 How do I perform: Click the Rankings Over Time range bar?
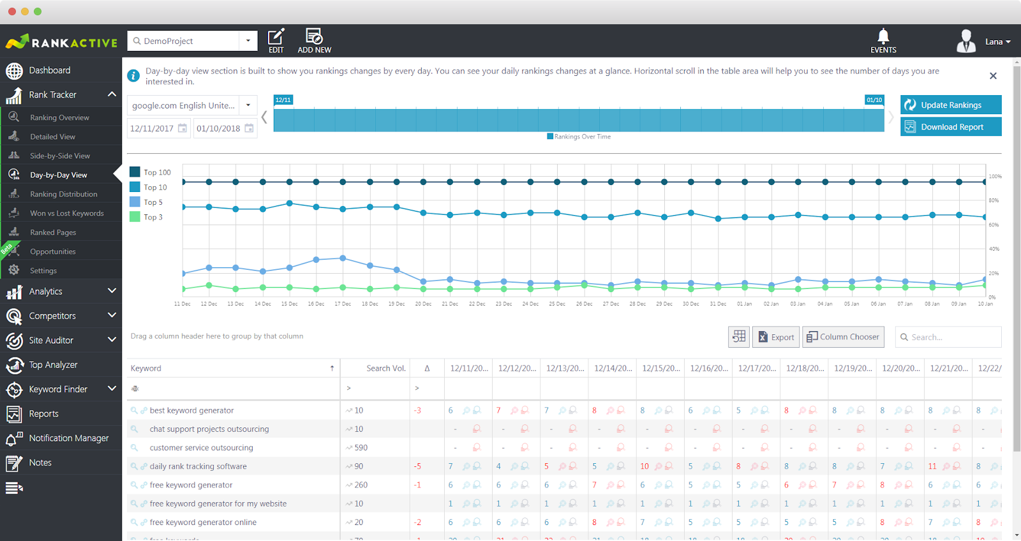click(x=579, y=120)
